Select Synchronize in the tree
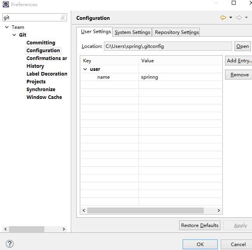 [x=41, y=89]
